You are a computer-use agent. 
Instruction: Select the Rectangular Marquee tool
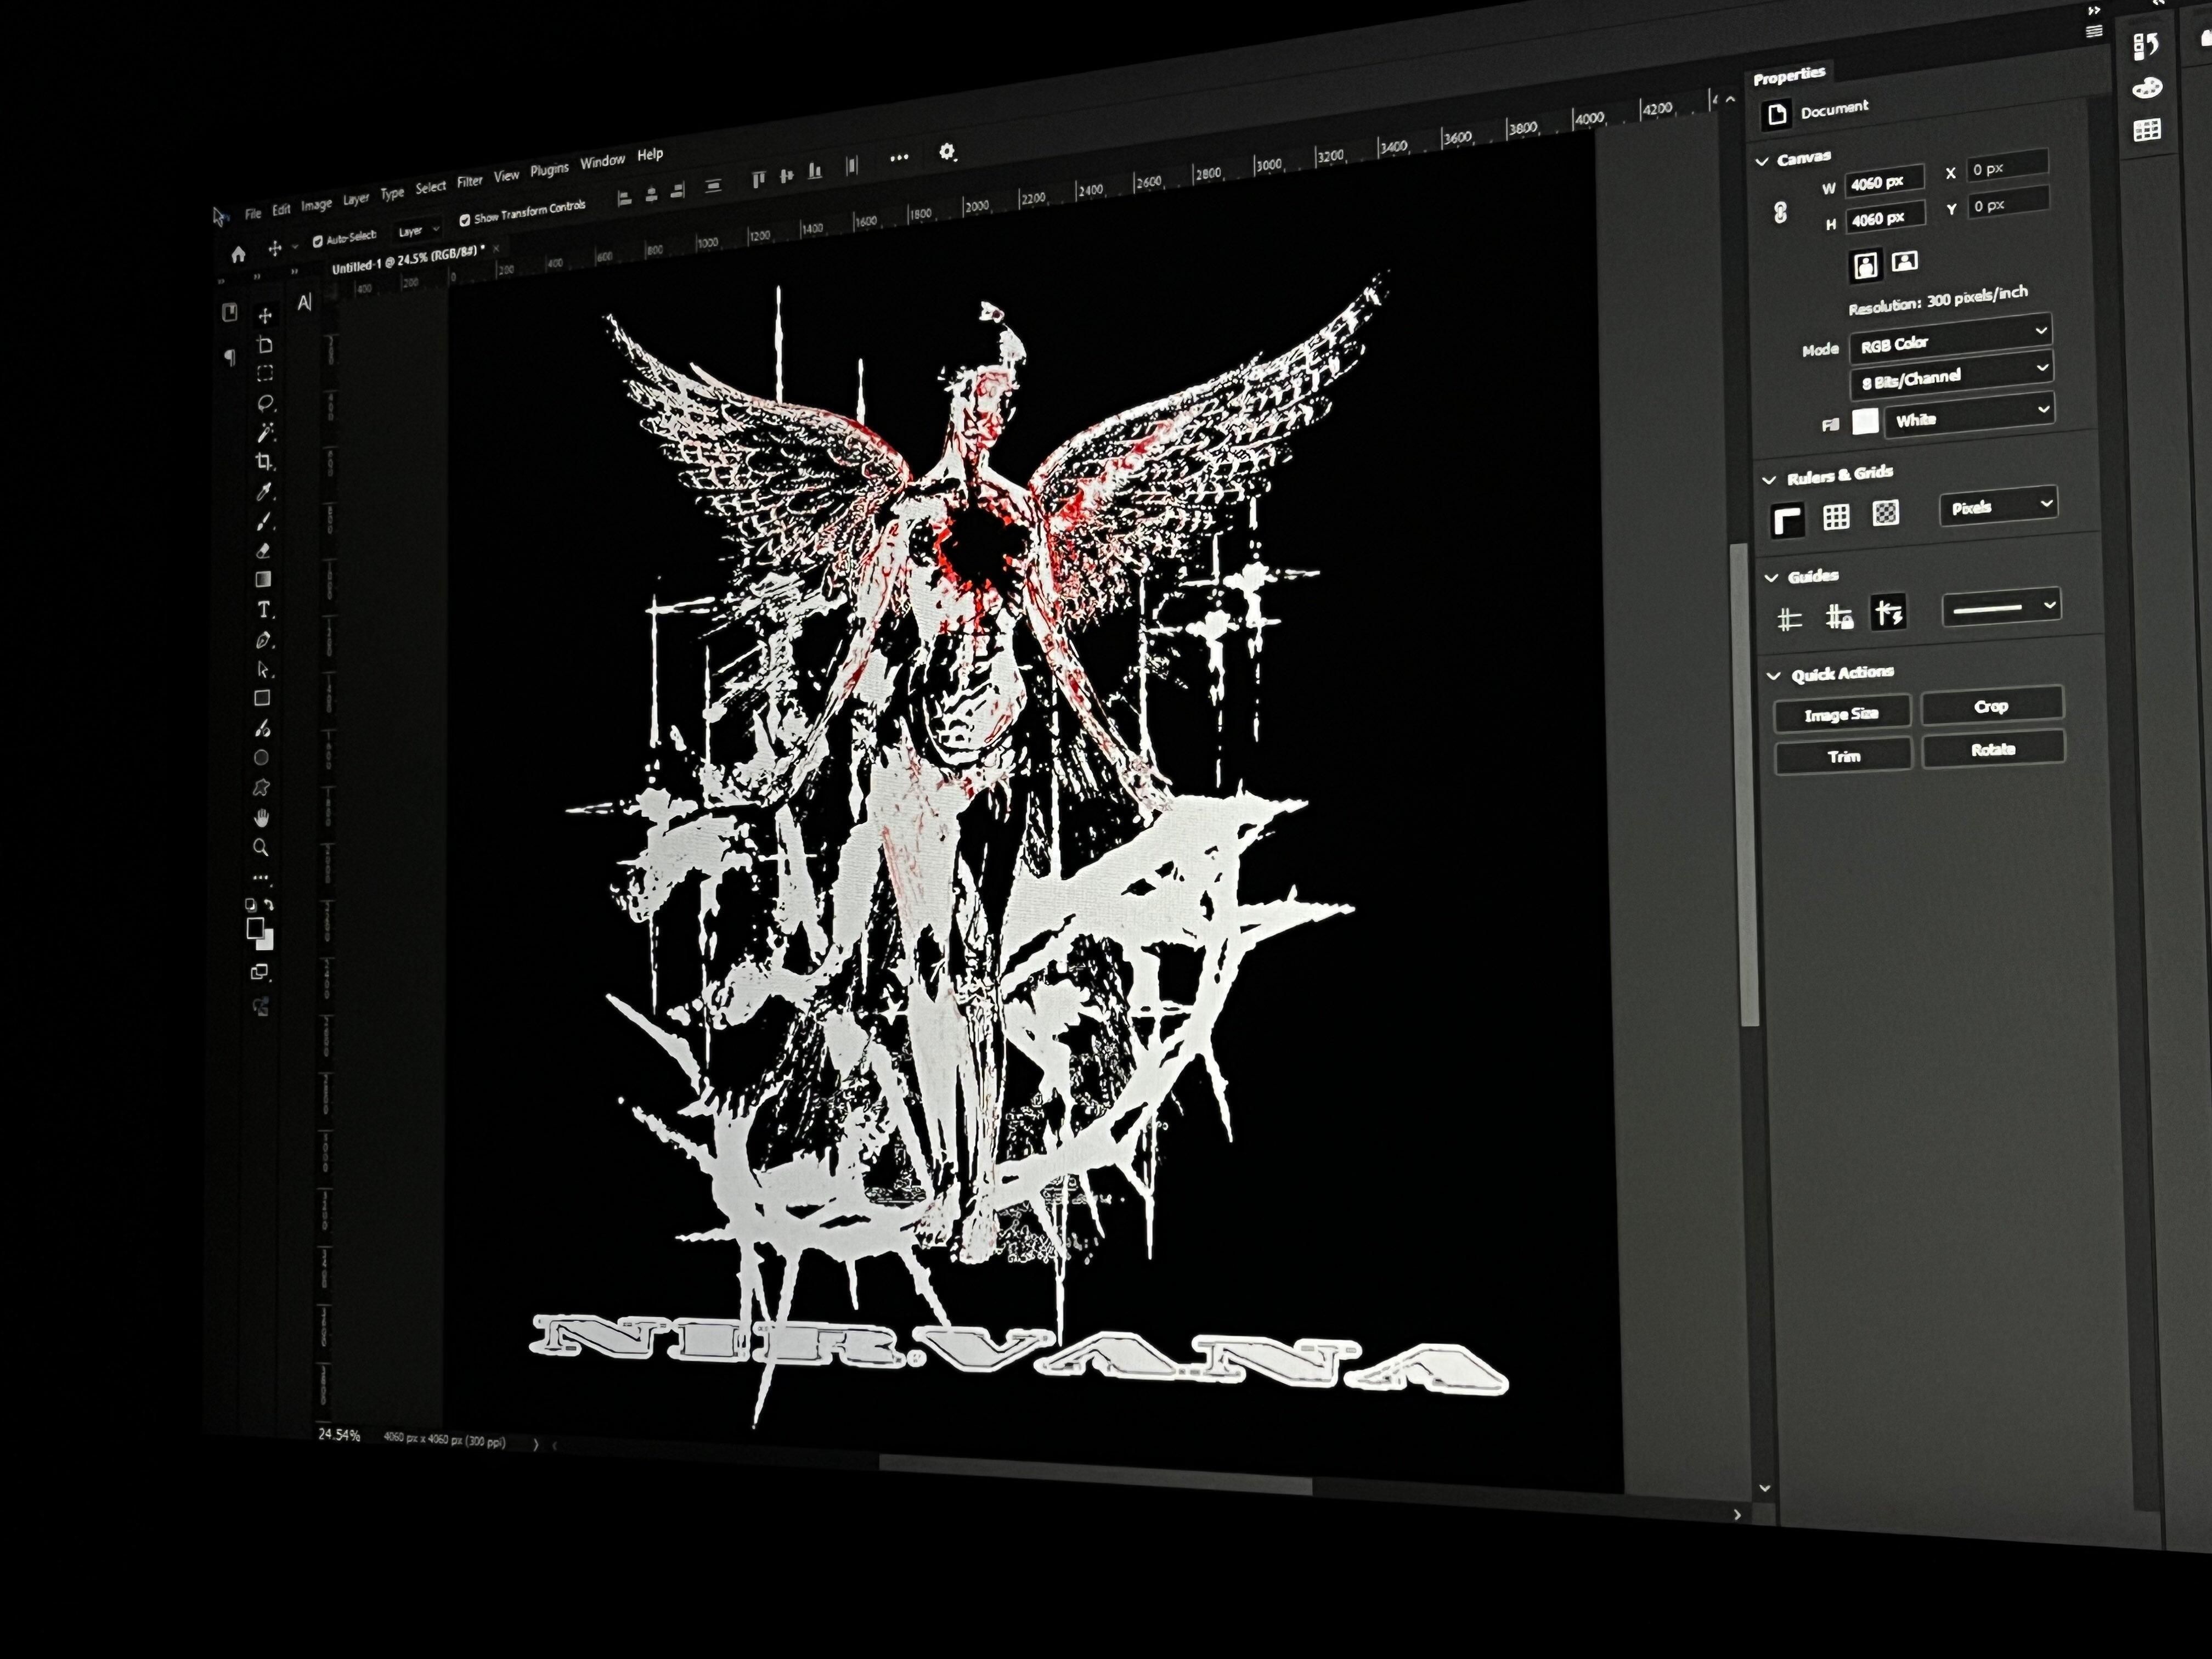point(265,374)
